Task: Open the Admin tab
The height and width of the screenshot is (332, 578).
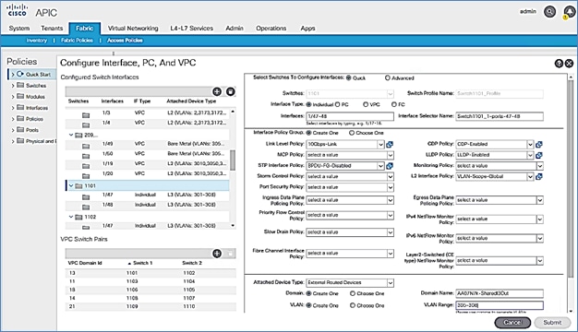Action: pos(235,29)
